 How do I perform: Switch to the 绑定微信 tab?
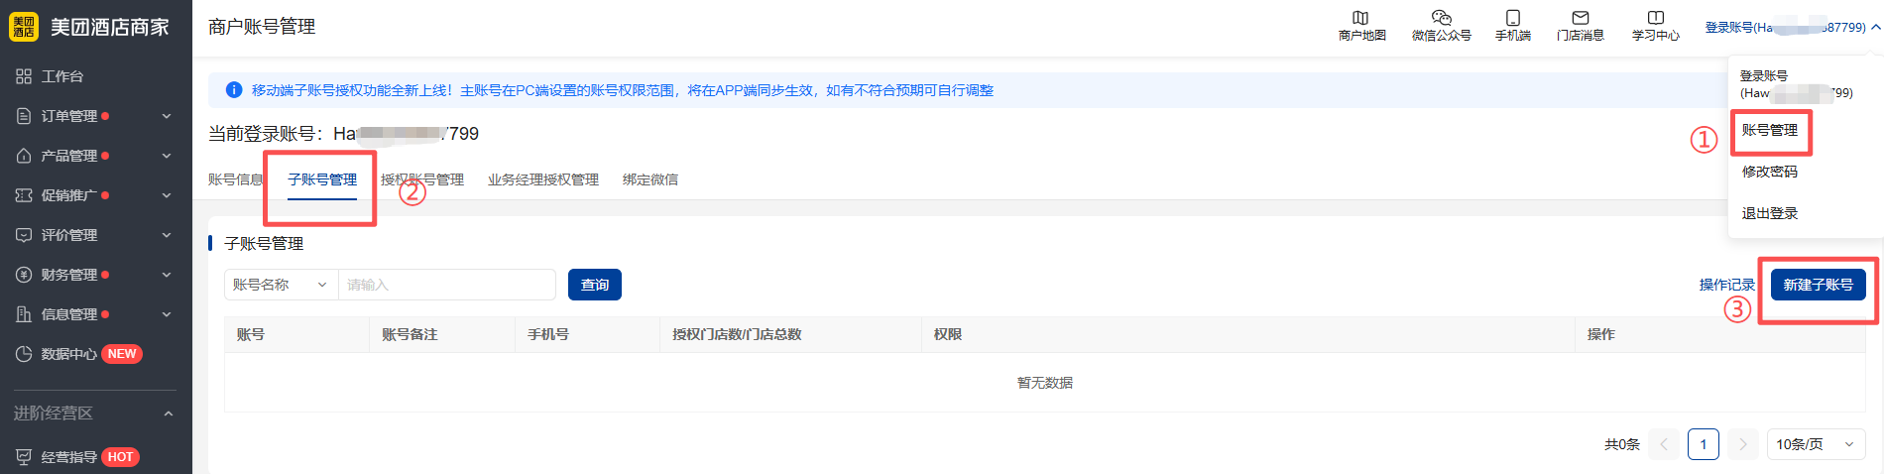tap(650, 179)
